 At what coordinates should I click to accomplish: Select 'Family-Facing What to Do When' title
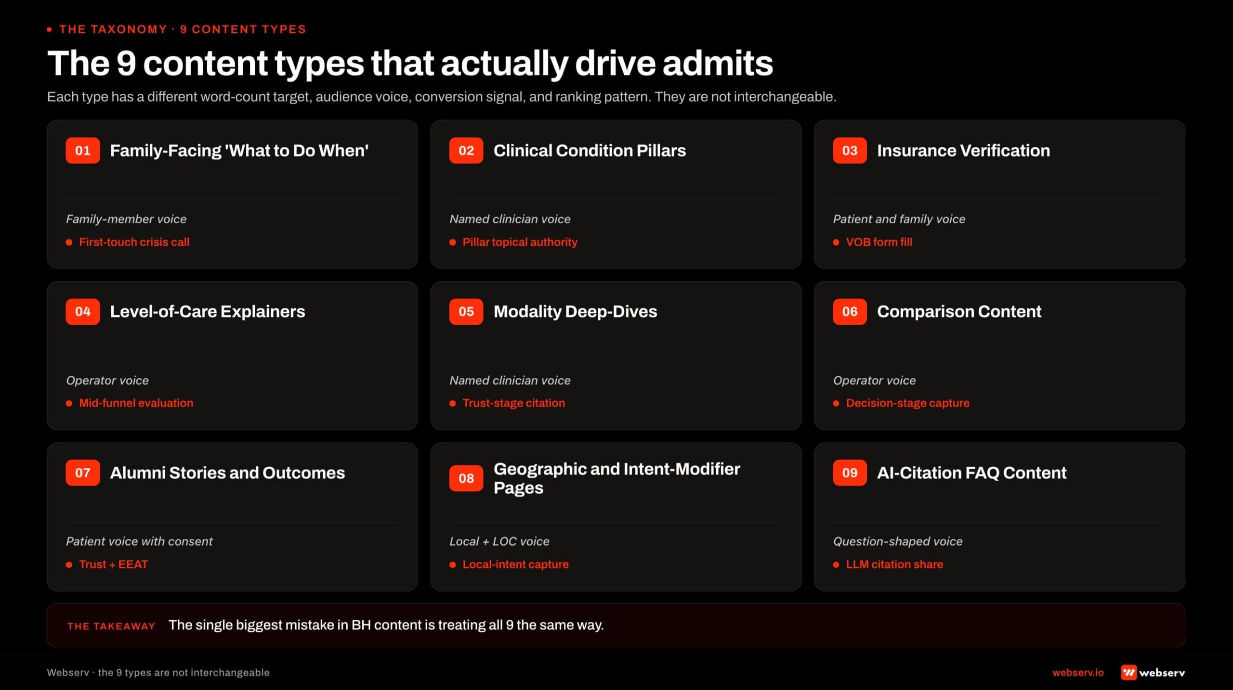[x=239, y=151]
